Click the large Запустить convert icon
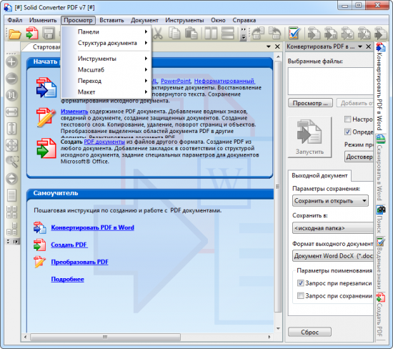The width and height of the screenshot is (393, 349). [x=309, y=137]
